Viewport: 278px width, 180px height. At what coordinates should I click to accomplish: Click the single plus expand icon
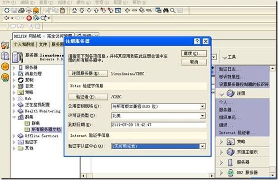pyautogui.click(x=127, y=10)
